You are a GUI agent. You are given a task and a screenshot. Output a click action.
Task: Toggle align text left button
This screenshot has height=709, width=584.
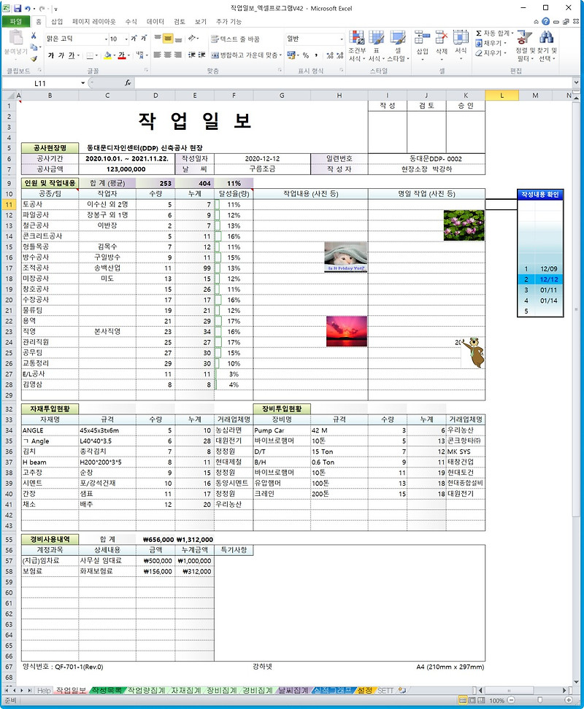click(158, 55)
